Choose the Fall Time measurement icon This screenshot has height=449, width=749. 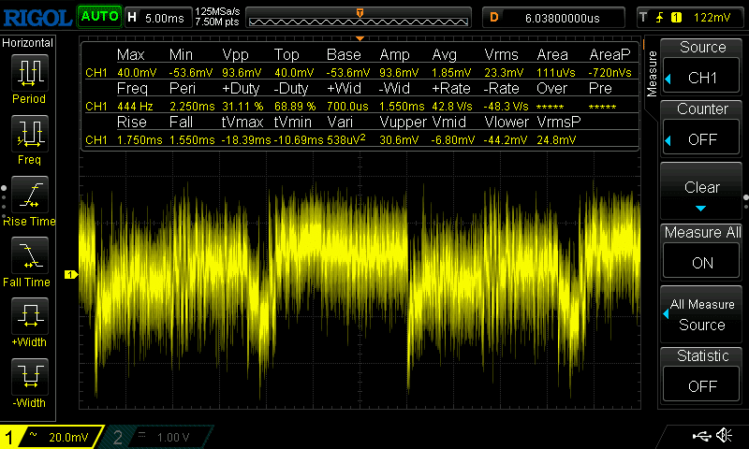[x=31, y=255]
